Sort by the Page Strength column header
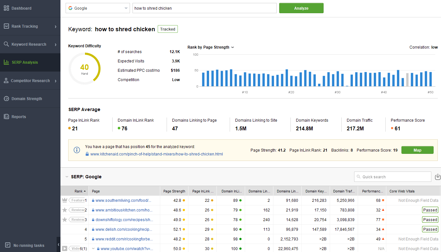The height and width of the screenshot is (252, 441). pos(174,191)
